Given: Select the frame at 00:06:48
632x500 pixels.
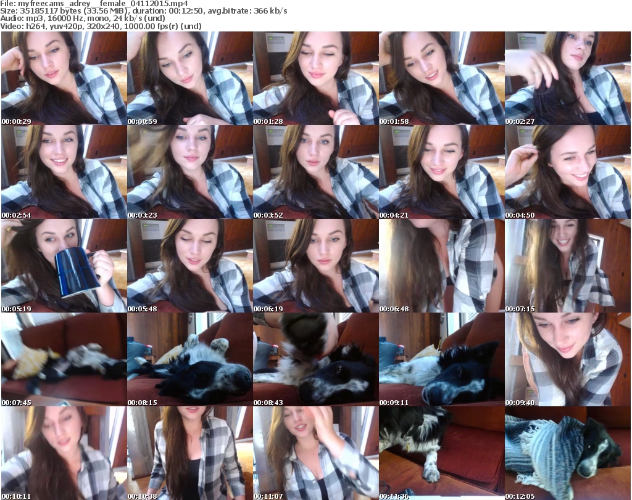Looking at the screenshot, I should (x=441, y=266).
